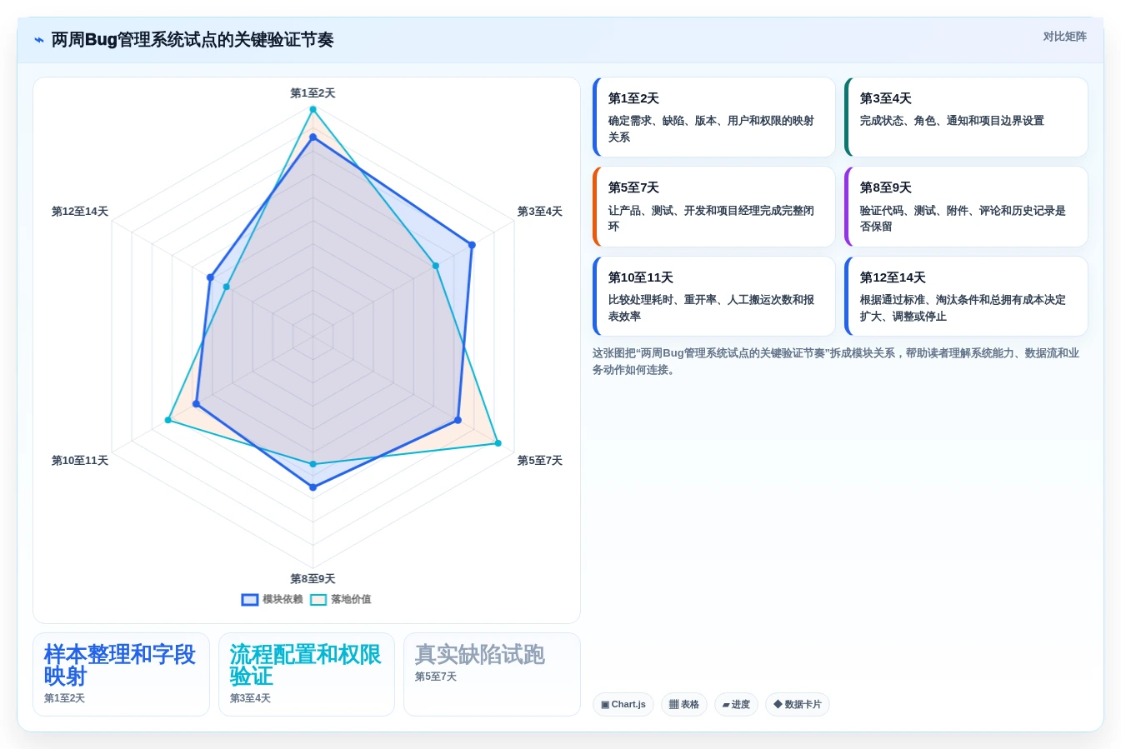Open the 第1至2天 info card
The image size is (1121, 749).
(714, 117)
